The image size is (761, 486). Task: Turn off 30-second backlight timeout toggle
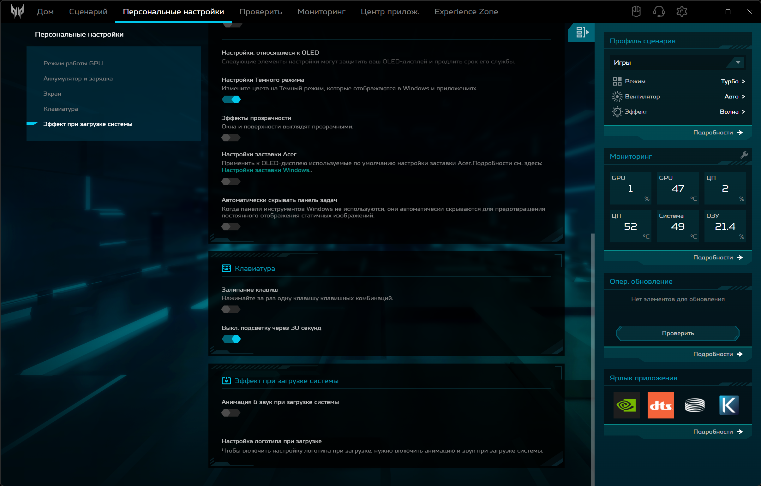(231, 339)
